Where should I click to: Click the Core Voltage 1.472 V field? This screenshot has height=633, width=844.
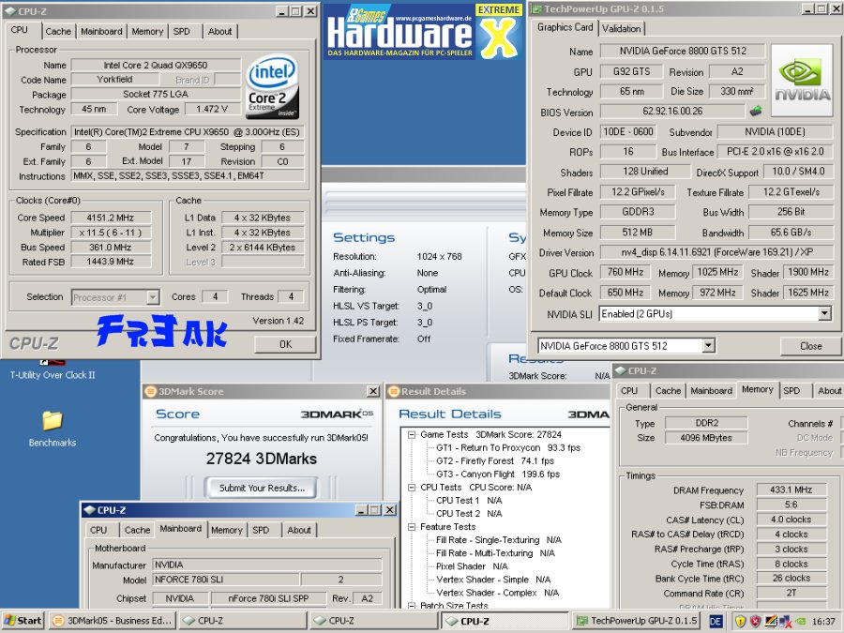(x=212, y=110)
